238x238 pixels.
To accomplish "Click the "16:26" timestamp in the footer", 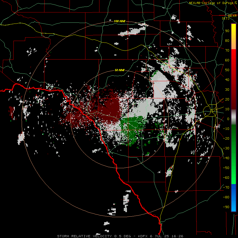I will (177, 236).
